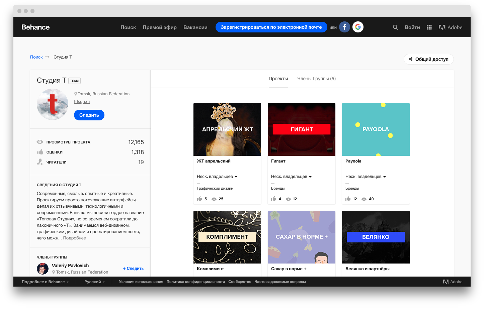Click the Adobe logo in footer

pyautogui.click(x=453, y=282)
